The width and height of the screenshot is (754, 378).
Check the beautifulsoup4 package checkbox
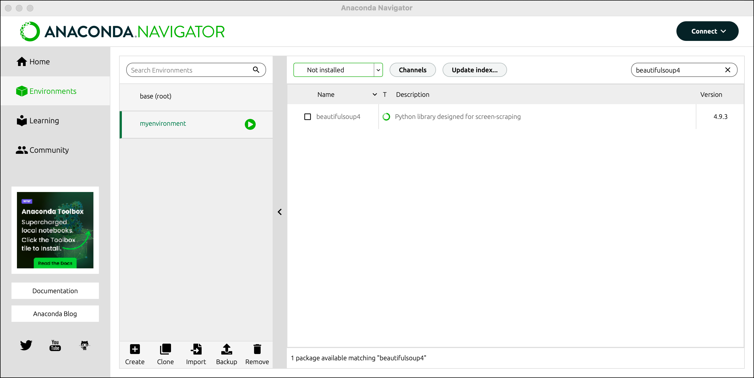[x=307, y=117]
